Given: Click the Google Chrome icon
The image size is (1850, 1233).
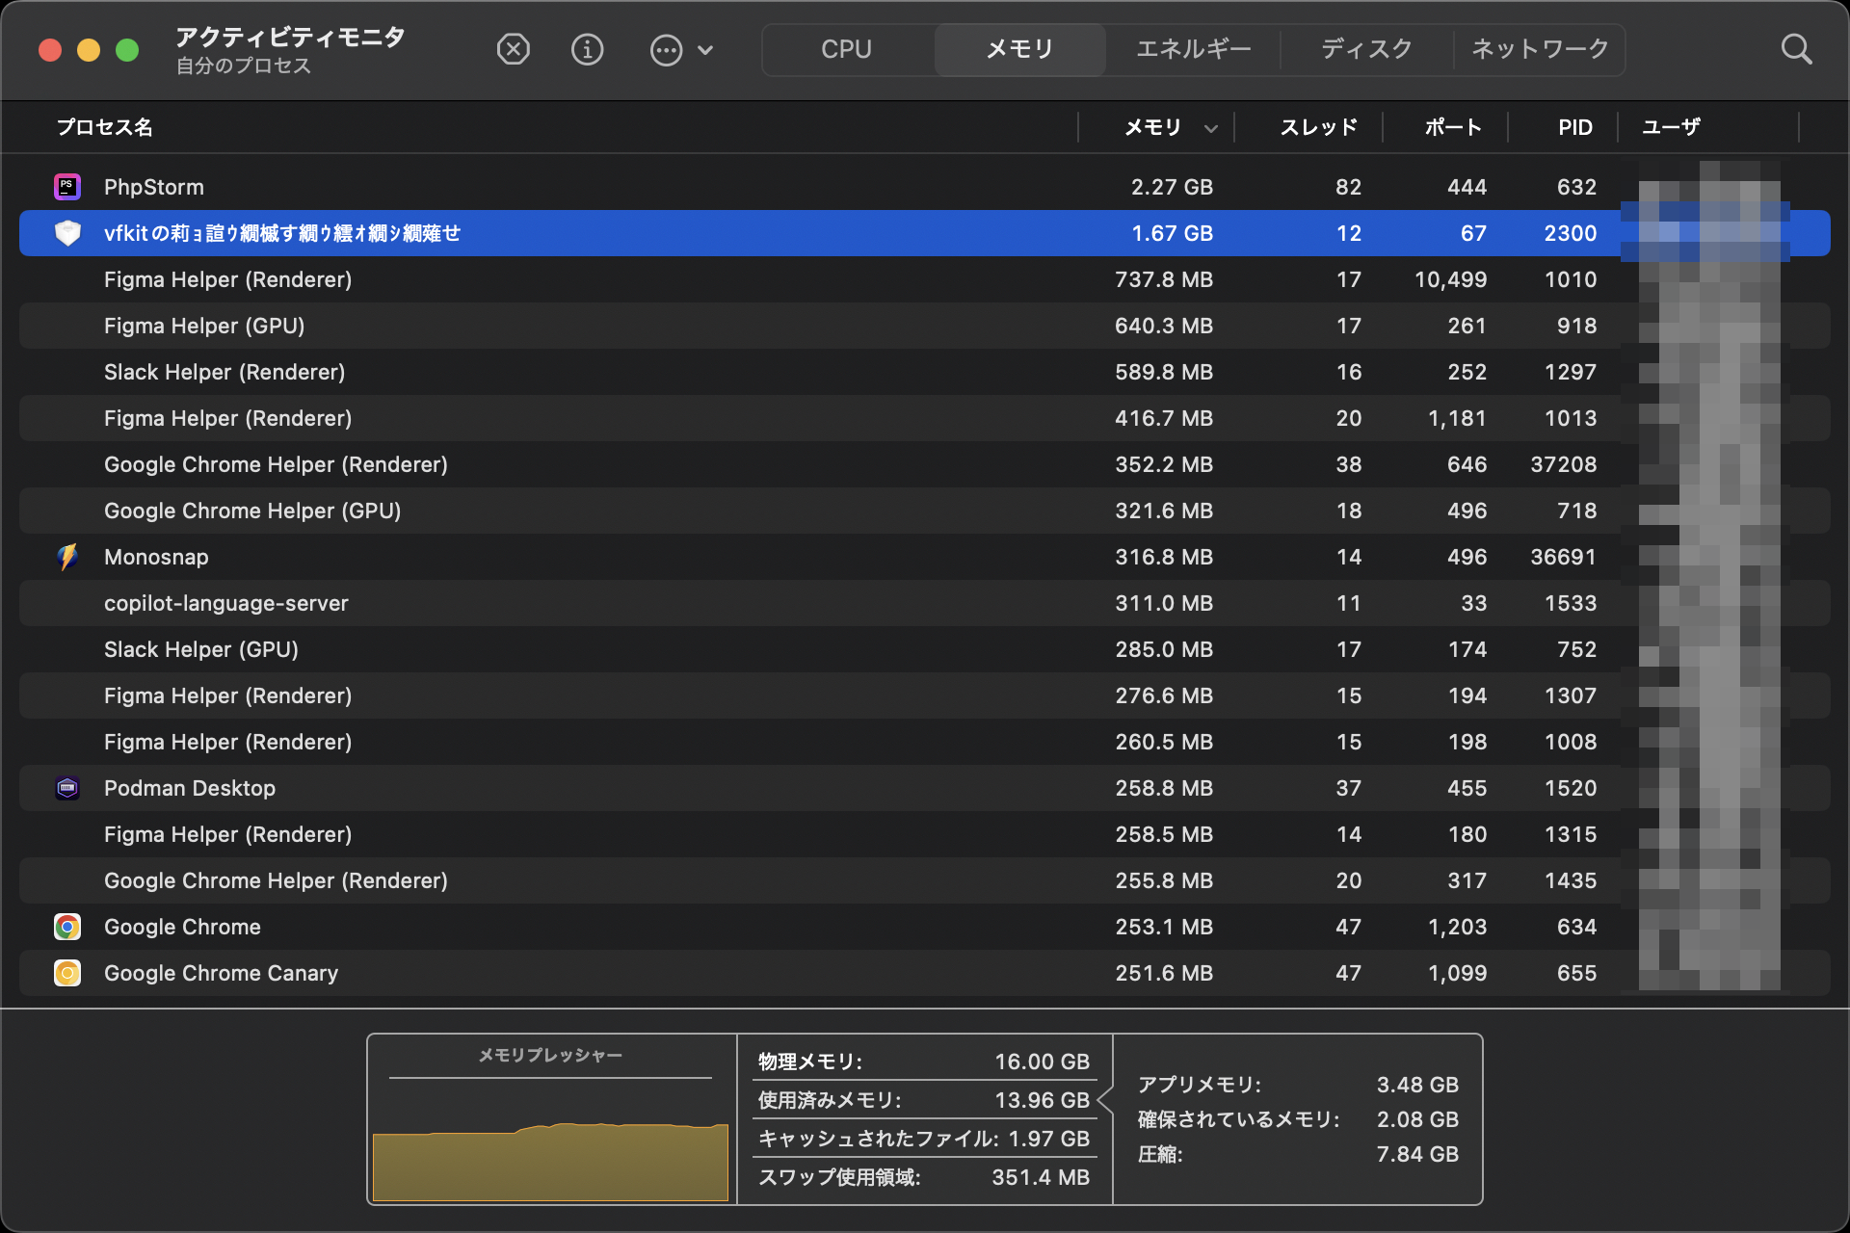Looking at the screenshot, I should pyautogui.click(x=66, y=927).
